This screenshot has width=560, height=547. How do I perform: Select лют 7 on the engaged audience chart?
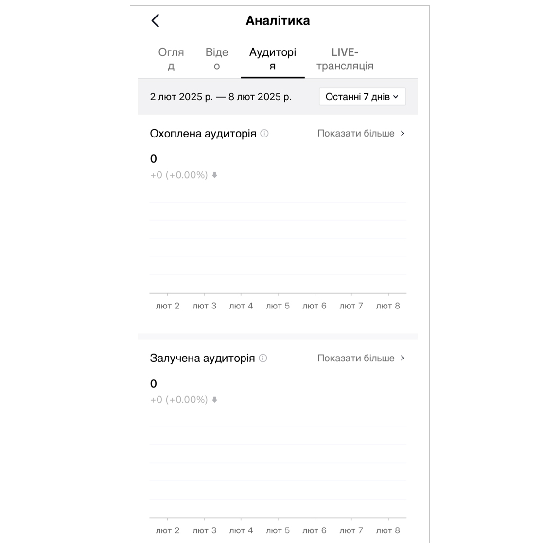click(351, 530)
